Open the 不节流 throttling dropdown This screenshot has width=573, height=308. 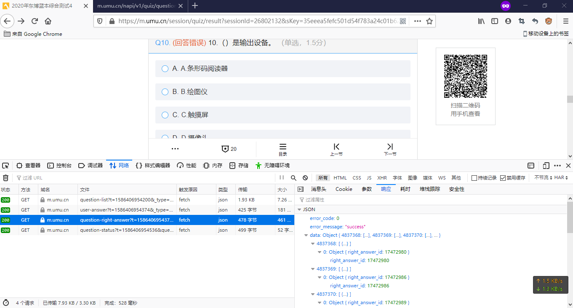pyautogui.click(x=543, y=178)
